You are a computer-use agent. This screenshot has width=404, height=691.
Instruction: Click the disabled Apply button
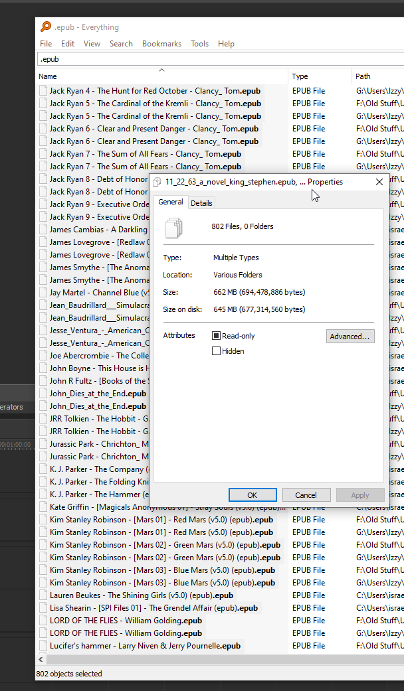tap(360, 495)
